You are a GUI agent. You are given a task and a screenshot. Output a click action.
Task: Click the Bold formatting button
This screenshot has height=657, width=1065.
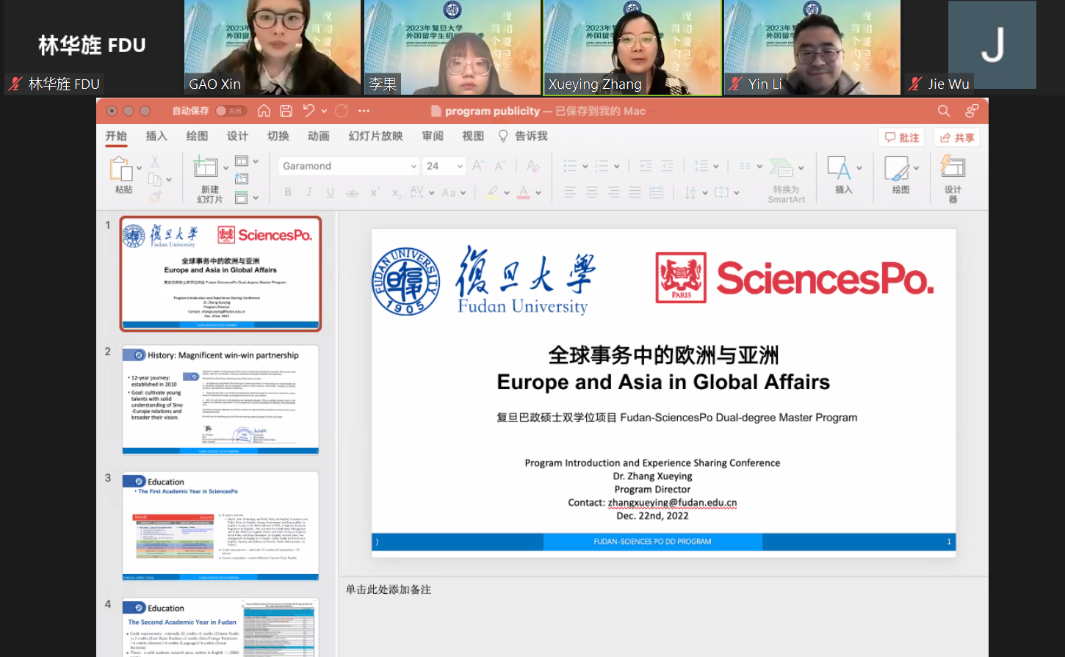288,192
